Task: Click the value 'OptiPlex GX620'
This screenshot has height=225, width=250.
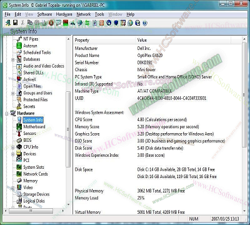Action: [150, 56]
